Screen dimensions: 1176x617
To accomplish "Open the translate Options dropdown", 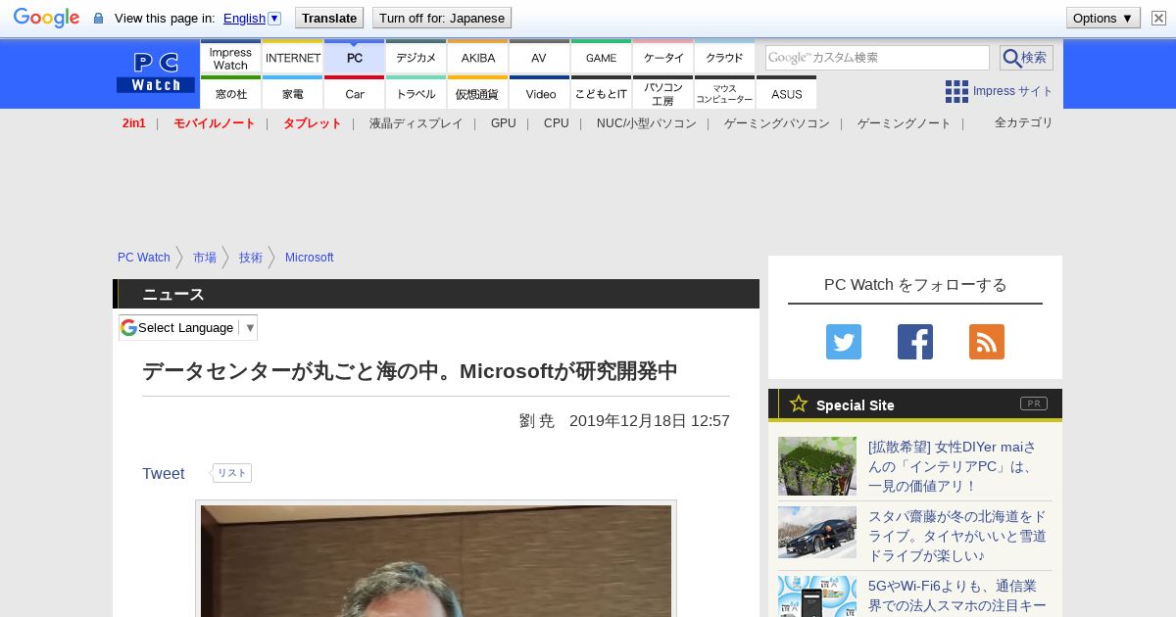I will (1103, 18).
